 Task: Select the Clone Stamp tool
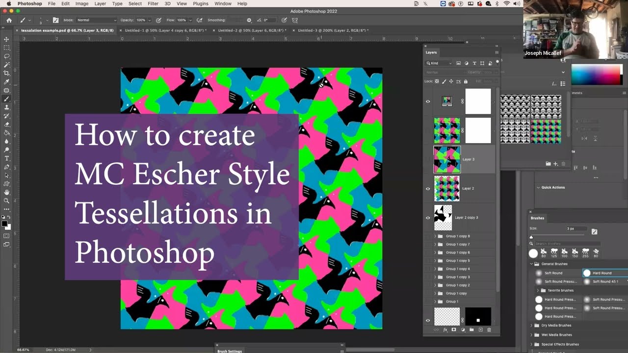(6, 107)
